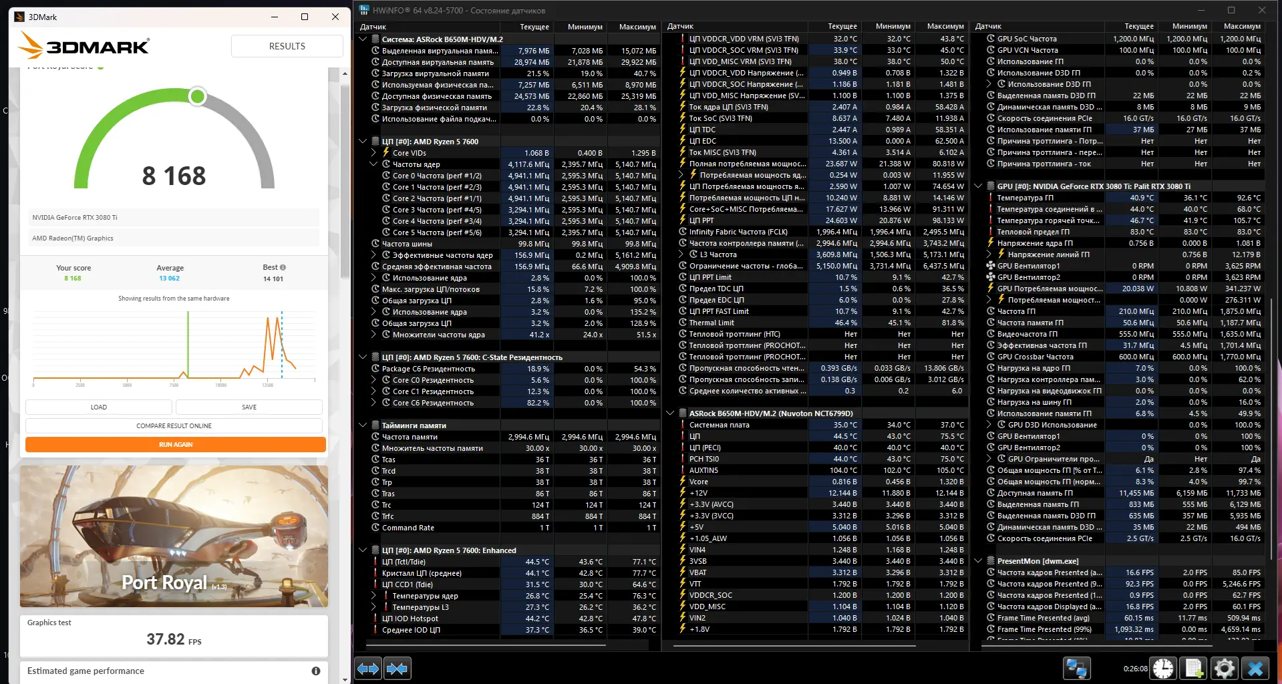Click the score distribution chart in 3DMark
The height and width of the screenshot is (684, 1282).
tap(174, 347)
